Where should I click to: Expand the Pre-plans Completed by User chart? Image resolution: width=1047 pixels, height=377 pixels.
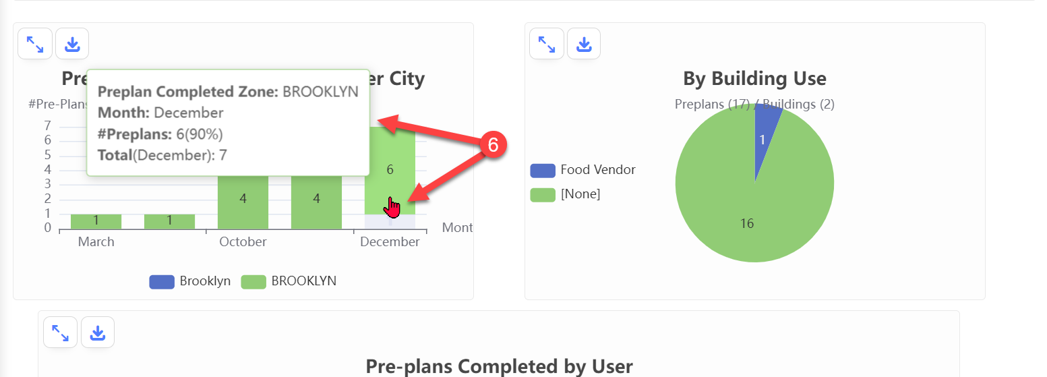coord(60,332)
